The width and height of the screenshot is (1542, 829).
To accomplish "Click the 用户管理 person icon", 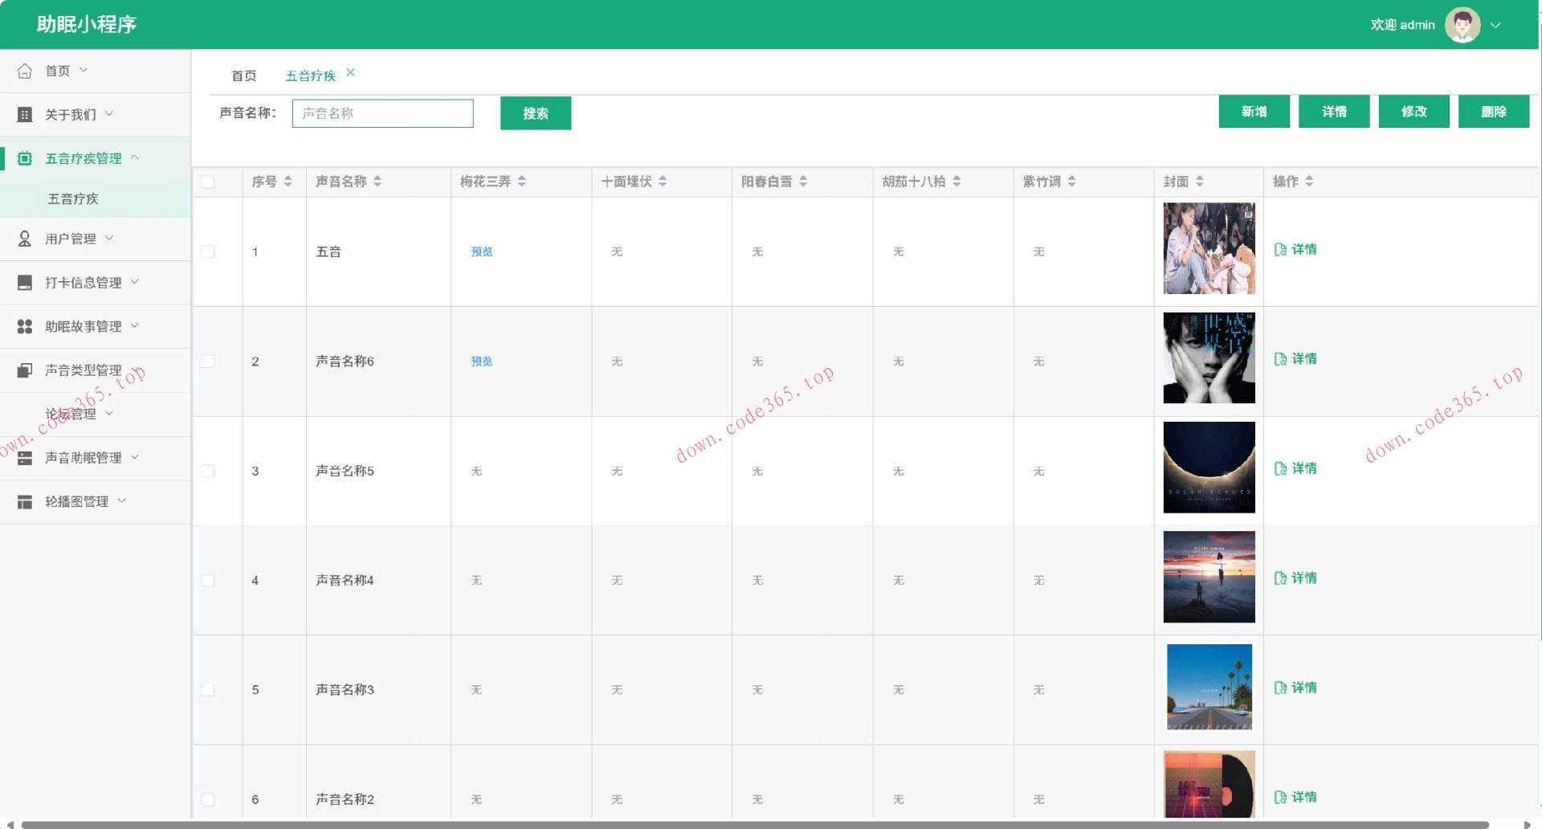I will [x=25, y=239].
